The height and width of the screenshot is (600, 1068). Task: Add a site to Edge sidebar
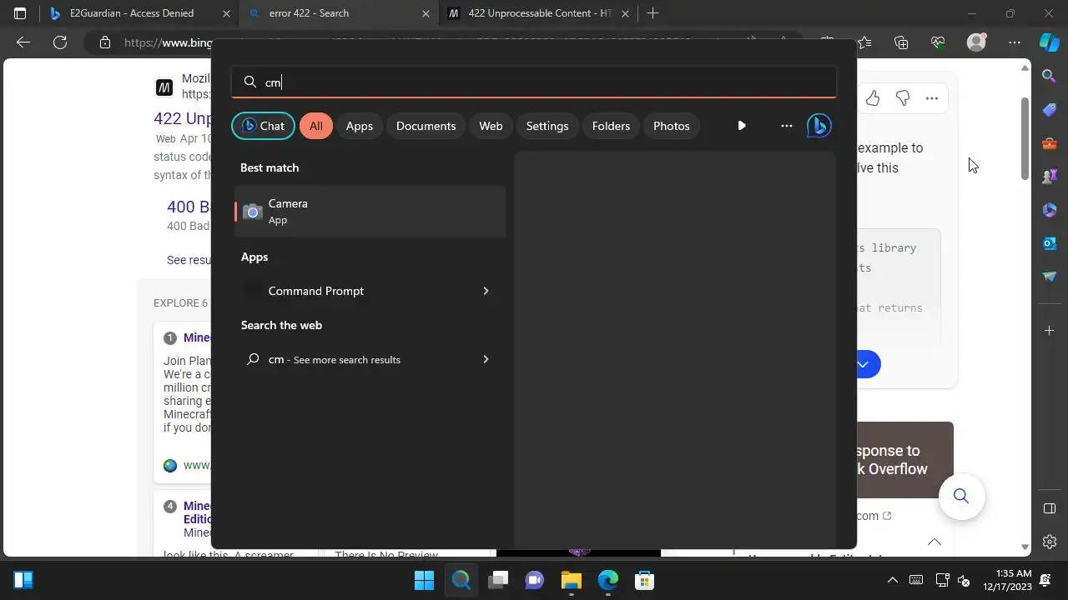pos(1050,331)
